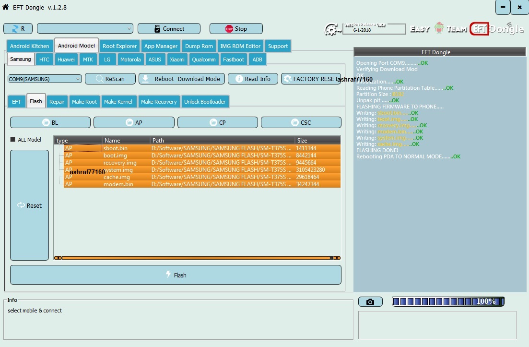Open the Support tab
This screenshot has width=529, height=347.
click(x=278, y=46)
